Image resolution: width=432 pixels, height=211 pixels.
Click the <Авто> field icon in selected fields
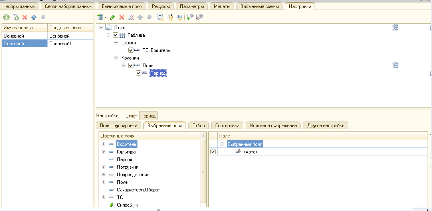coord(238,151)
